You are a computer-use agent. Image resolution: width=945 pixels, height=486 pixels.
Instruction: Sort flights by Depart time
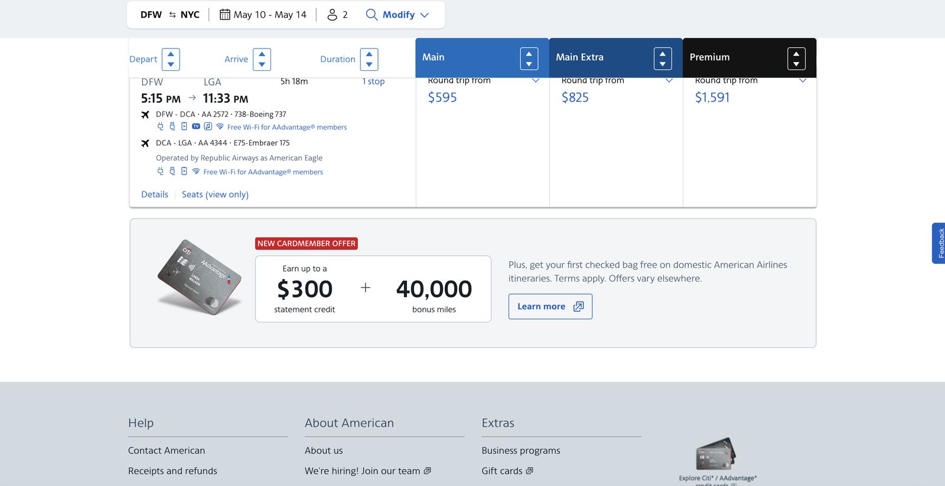(171, 59)
